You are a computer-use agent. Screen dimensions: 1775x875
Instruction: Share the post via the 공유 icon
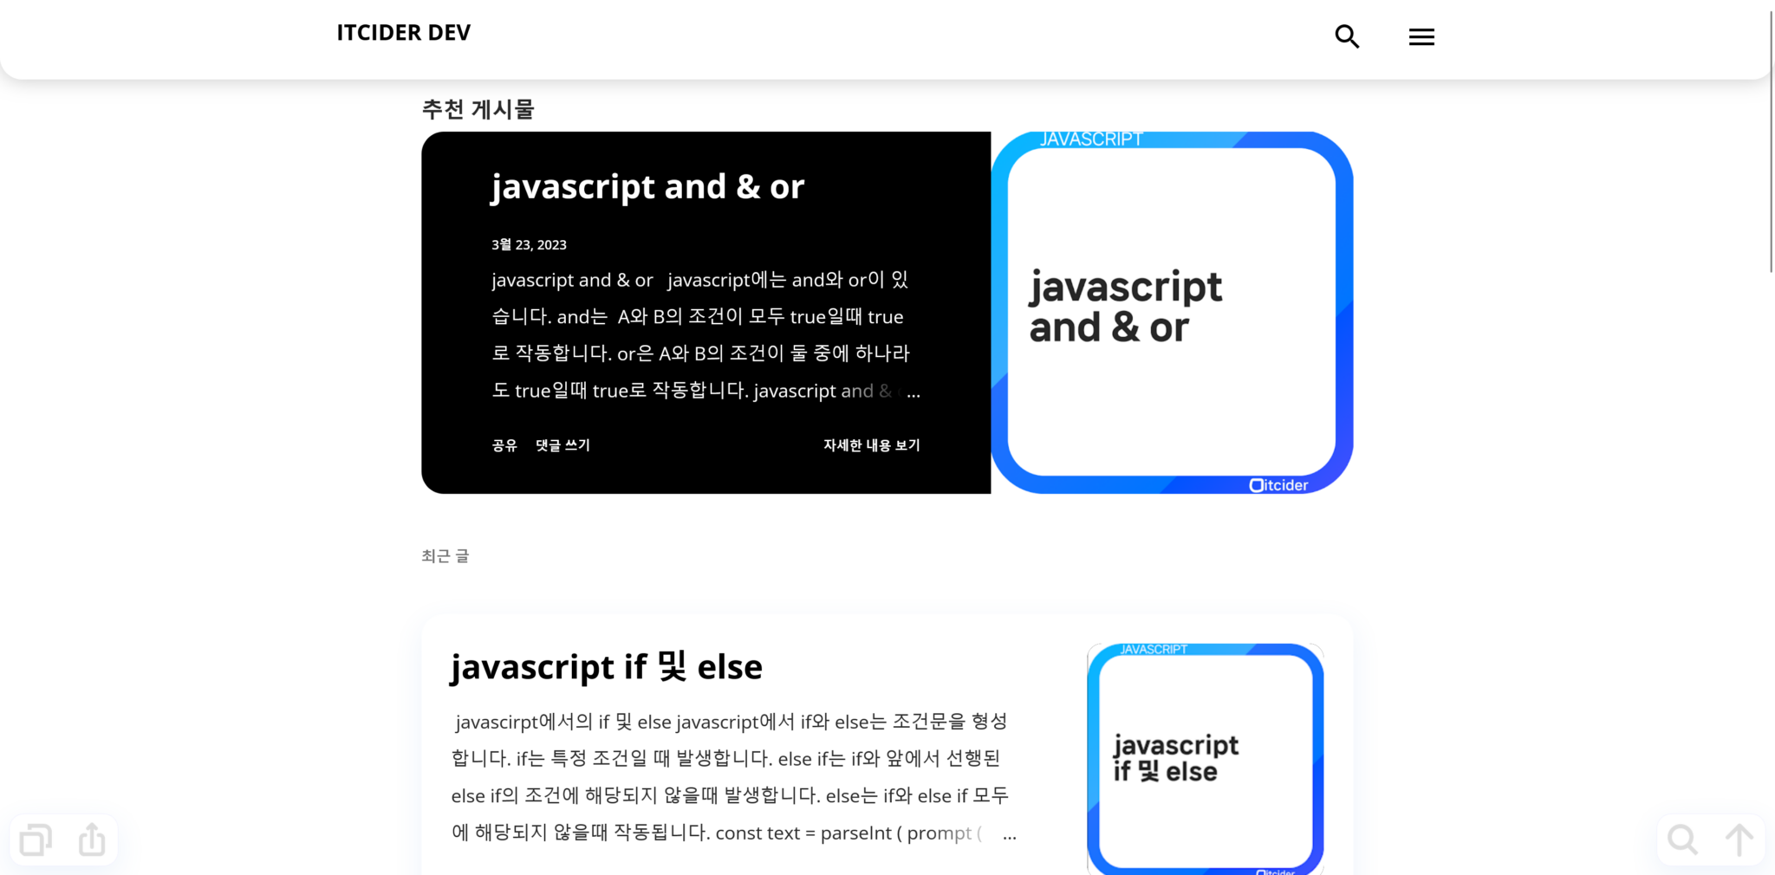coord(504,445)
